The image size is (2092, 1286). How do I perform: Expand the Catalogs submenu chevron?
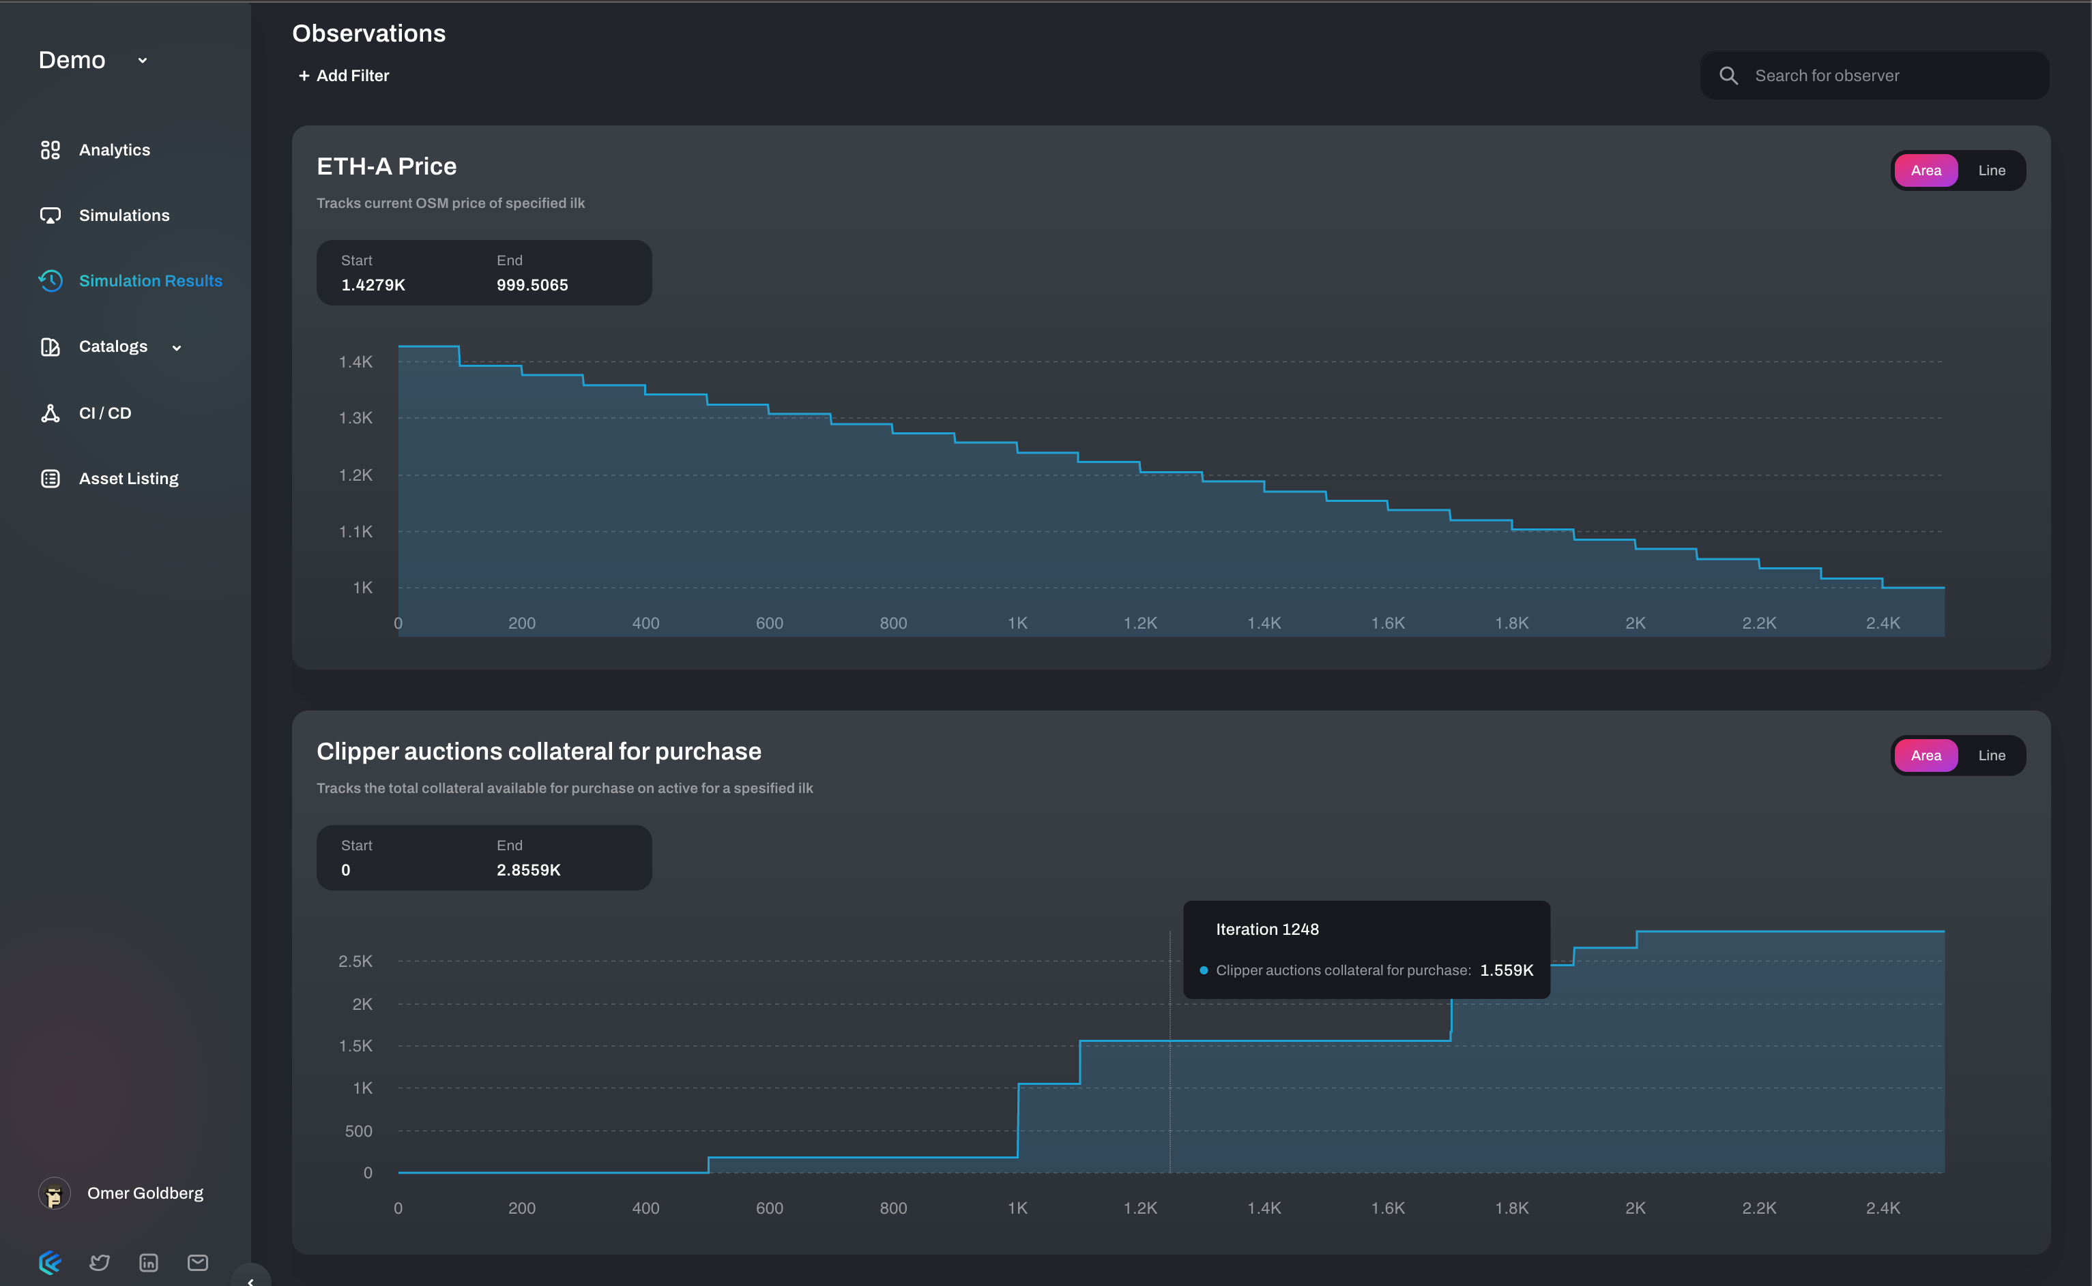click(x=176, y=347)
